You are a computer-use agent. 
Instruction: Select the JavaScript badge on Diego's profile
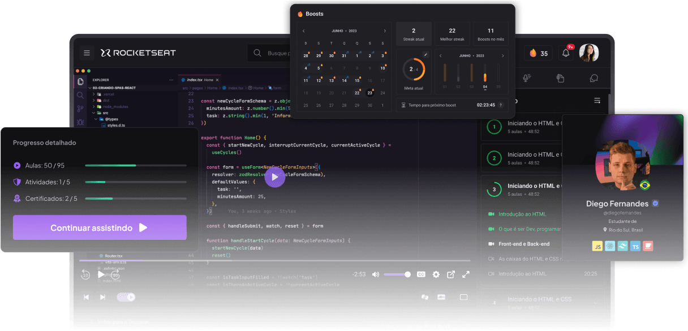598,246
